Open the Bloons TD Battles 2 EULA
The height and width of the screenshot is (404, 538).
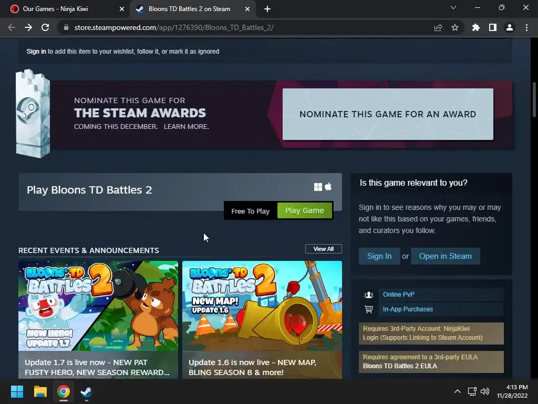click(400, 366)
